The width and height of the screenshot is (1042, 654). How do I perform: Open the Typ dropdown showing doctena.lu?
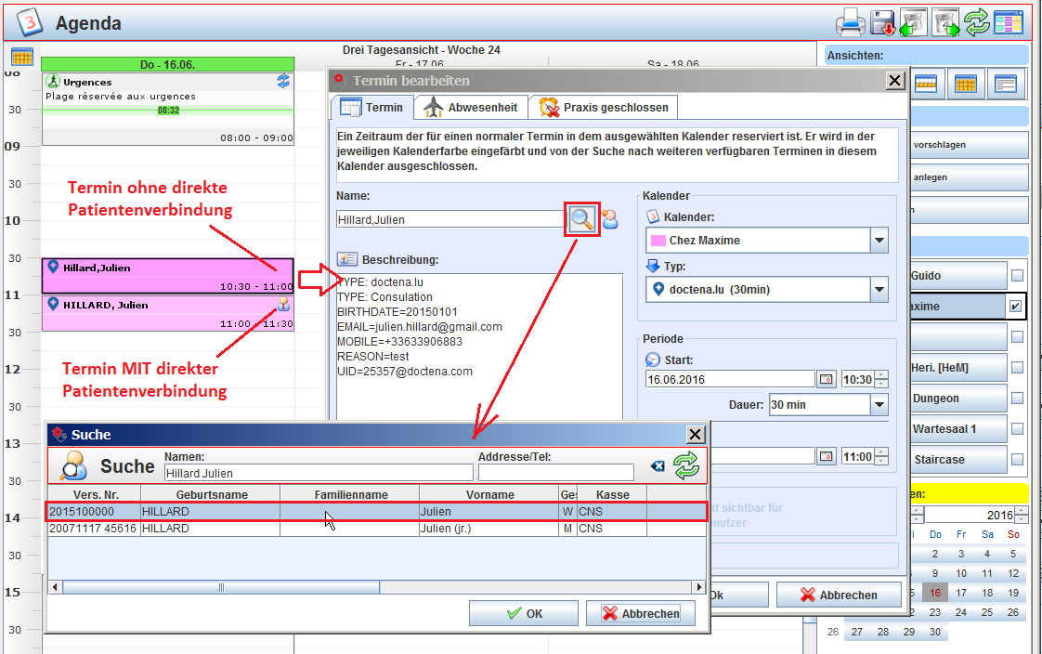[879, 290]
